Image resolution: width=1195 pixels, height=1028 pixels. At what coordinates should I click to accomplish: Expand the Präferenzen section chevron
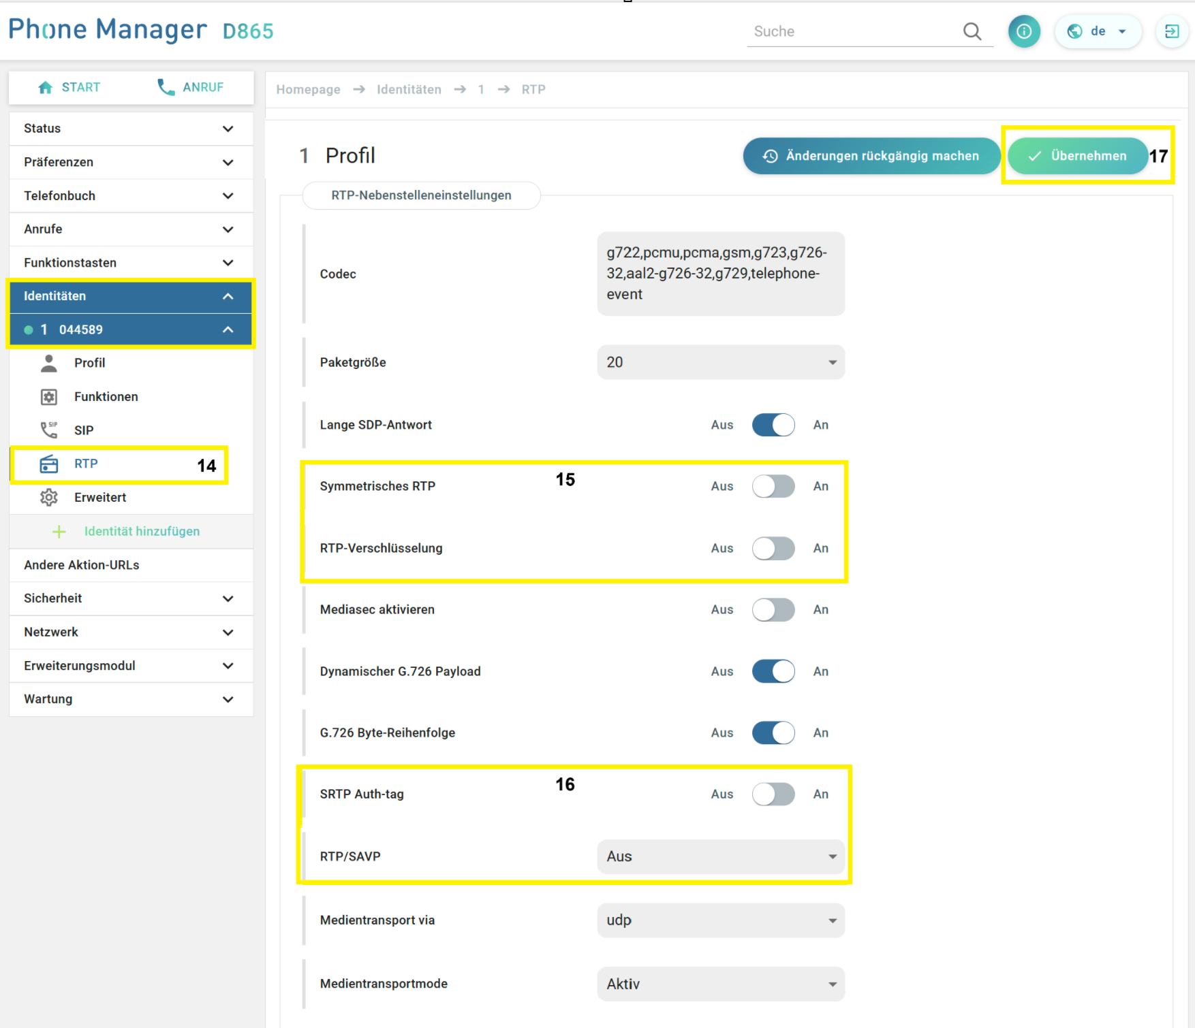[x=228, y=162]
